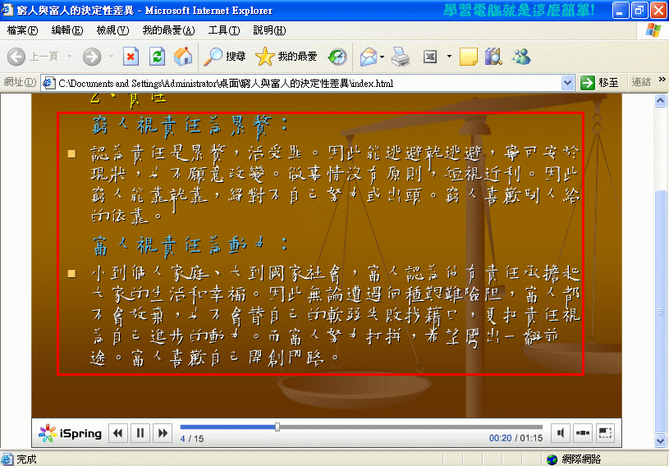Open the dropdown arrow beside the Edit icon
Screen dimensions: 669x466
point(449,57)
